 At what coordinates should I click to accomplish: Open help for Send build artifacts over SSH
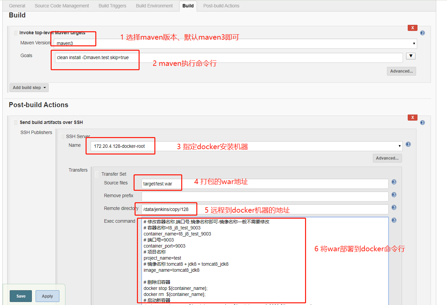(422, 123)
